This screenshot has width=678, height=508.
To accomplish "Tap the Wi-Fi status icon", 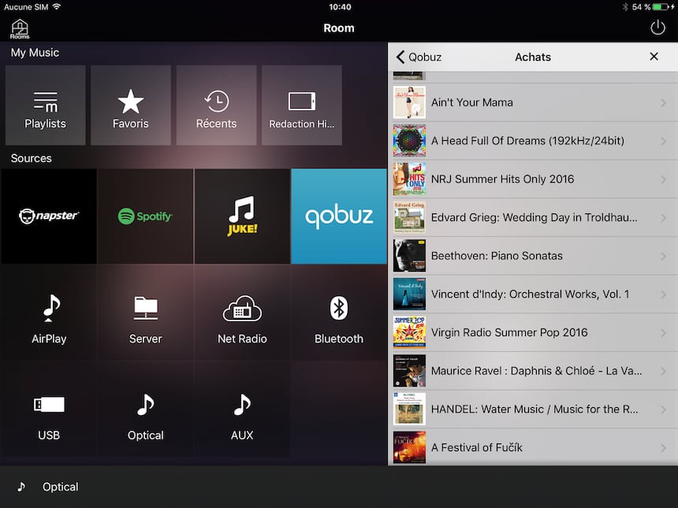I will [57, 6].
